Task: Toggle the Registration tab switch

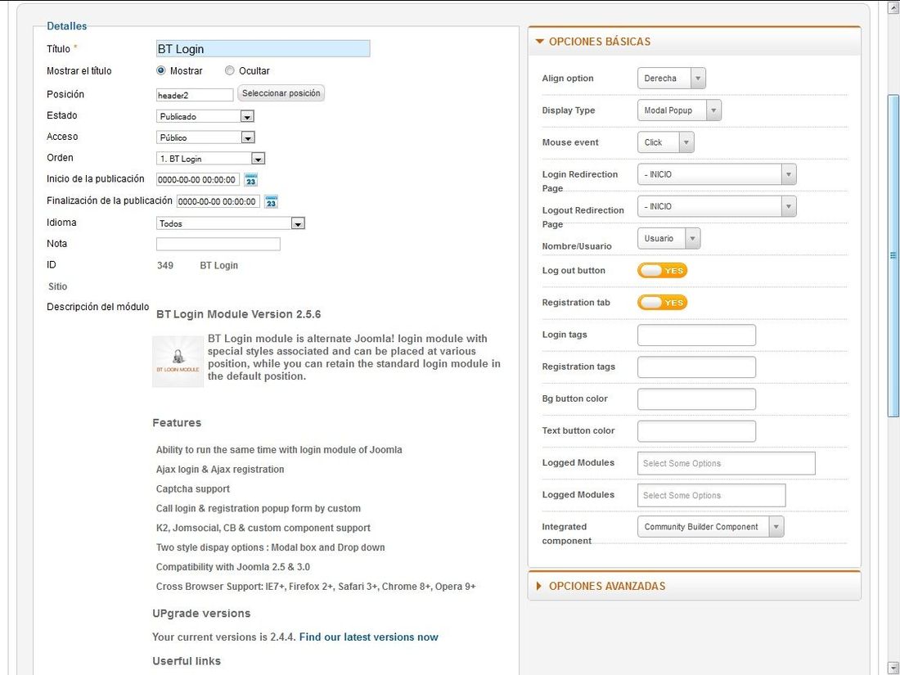Action: [663, 303]
